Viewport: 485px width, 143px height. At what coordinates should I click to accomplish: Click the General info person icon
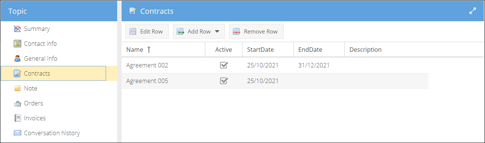[17, 58]
